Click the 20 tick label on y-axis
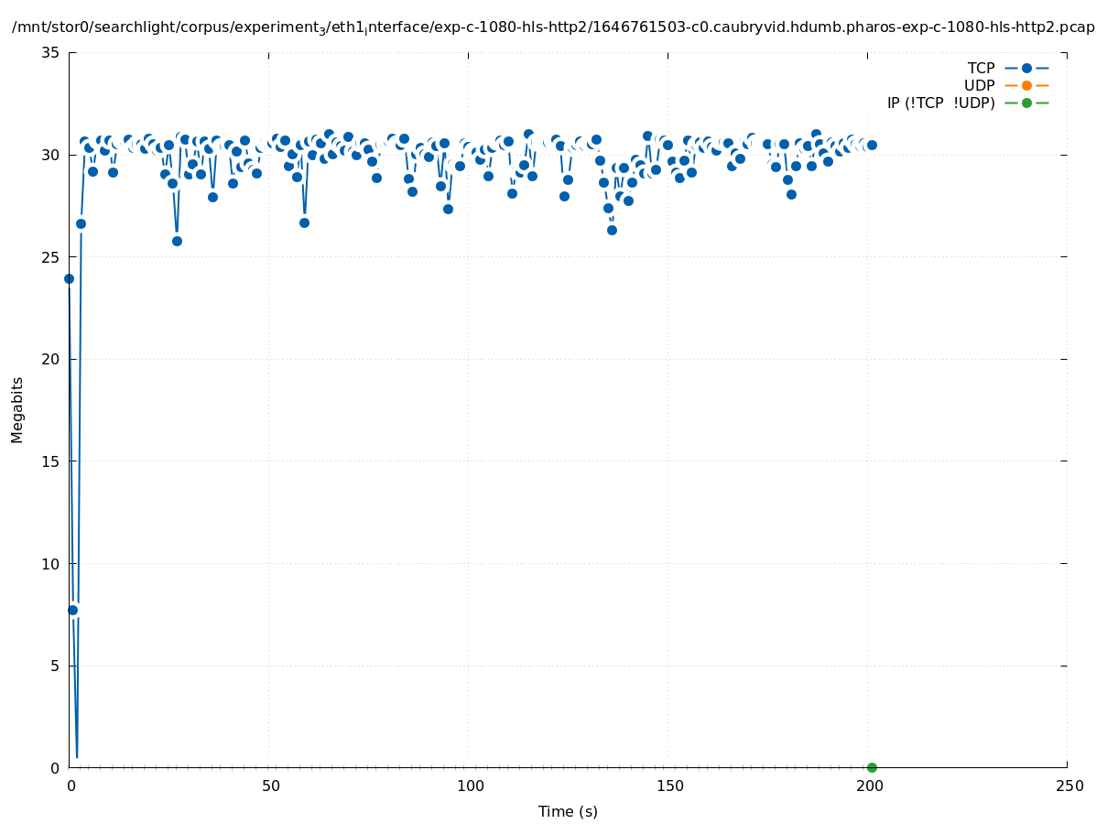Screen dimensions: 1096x824 point(50,359)
